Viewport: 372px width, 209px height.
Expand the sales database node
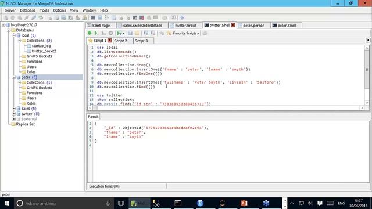[14, 109]
